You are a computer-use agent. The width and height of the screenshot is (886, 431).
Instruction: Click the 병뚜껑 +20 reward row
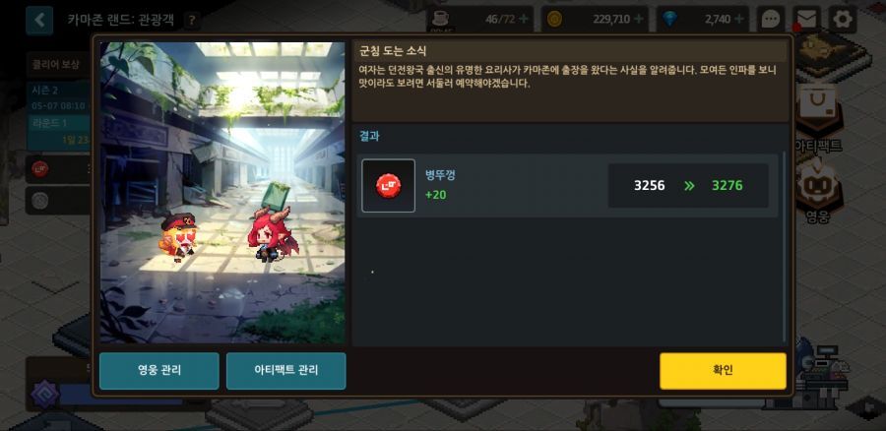pos(567,186)
